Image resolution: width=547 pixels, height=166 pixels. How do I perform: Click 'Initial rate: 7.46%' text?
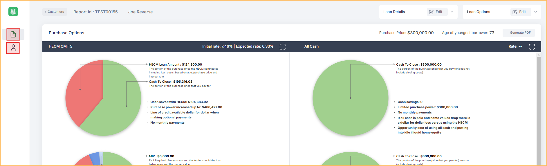(217, 46)
